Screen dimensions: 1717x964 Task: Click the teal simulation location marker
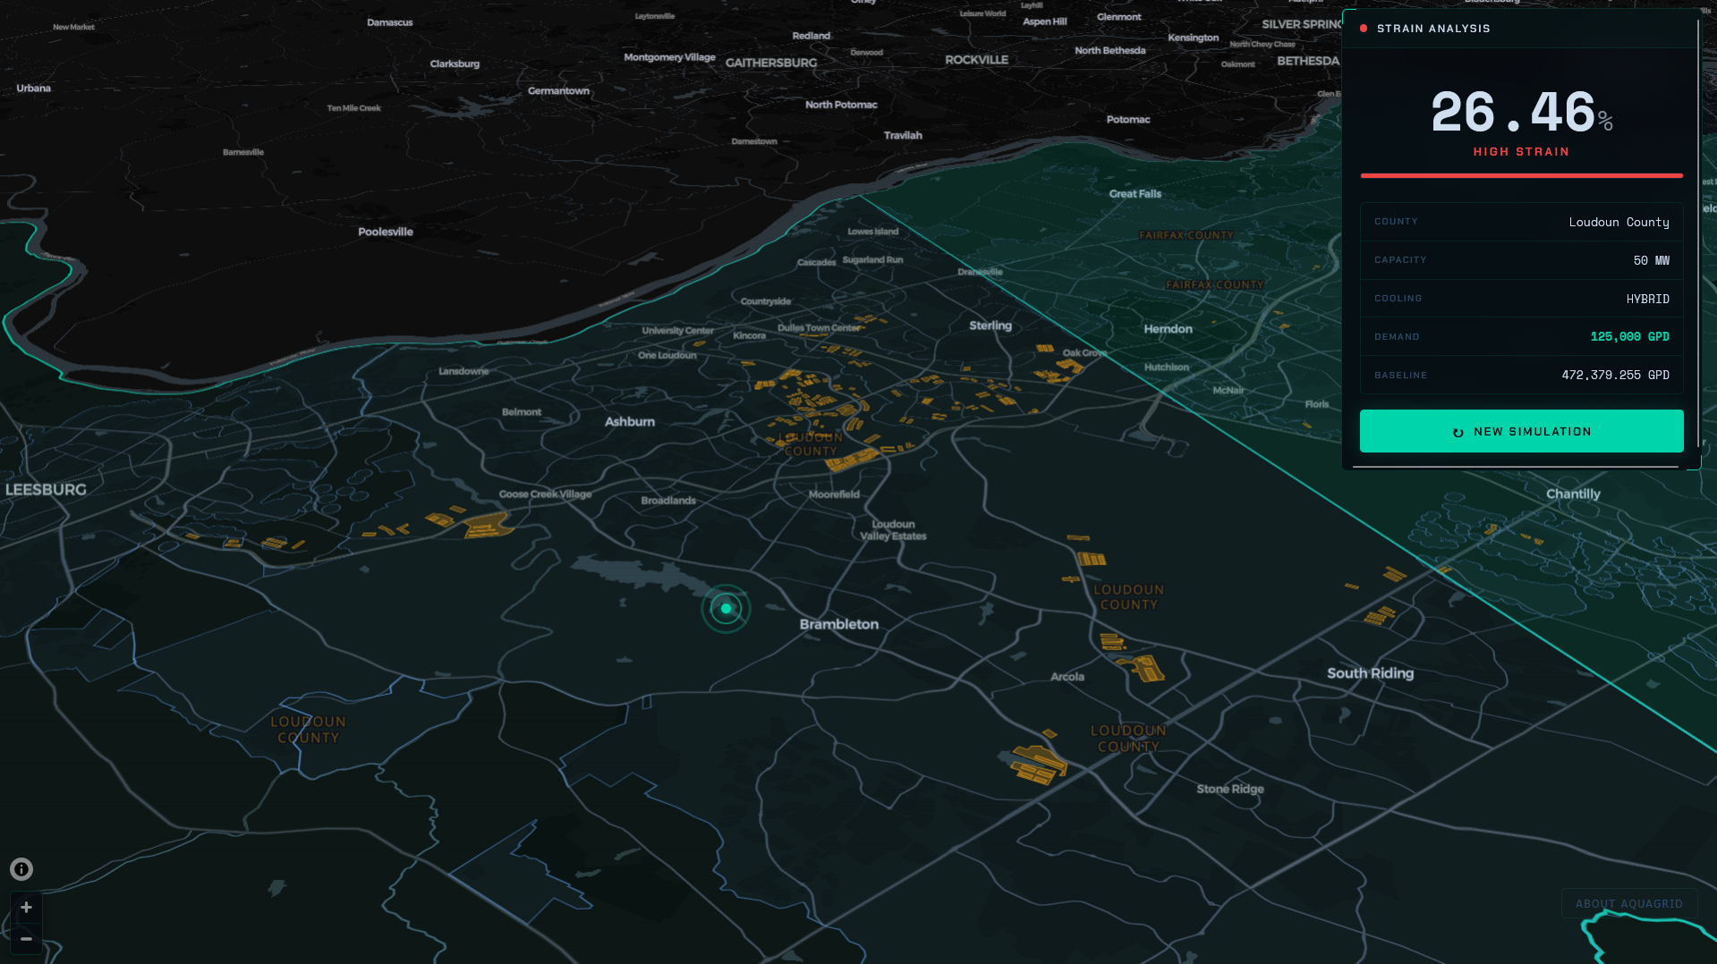[726, 609]
